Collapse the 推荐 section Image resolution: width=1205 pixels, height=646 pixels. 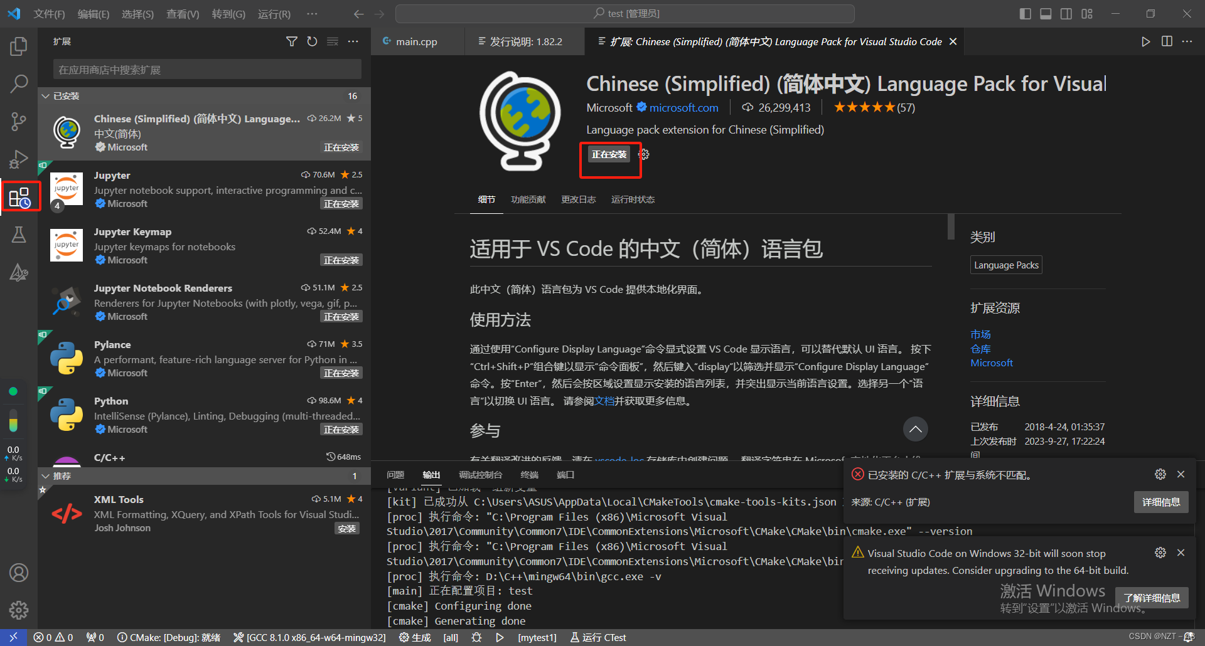(204, 476)
